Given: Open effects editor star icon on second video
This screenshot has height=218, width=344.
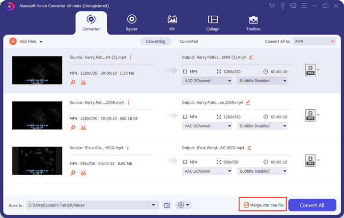Looking at the screenshot, I should (x=73, y=127).
